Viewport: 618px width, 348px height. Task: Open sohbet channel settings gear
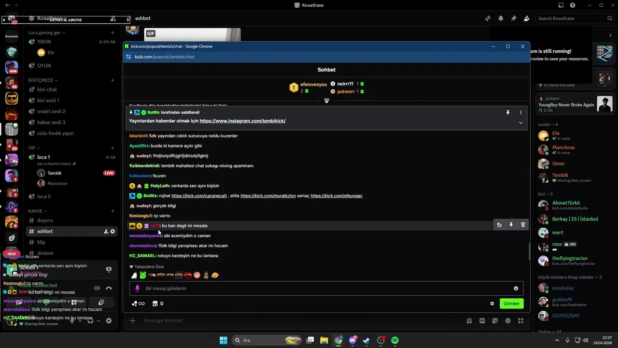112,232
